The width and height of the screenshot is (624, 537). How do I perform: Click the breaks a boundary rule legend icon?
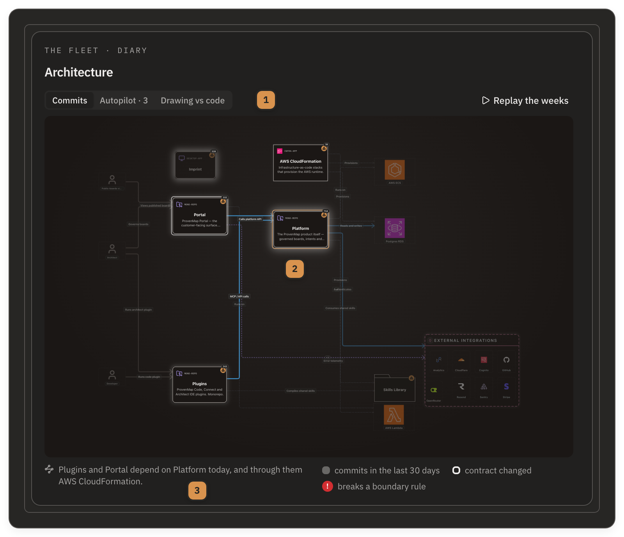pyautogui.click(x=328, y=486)
